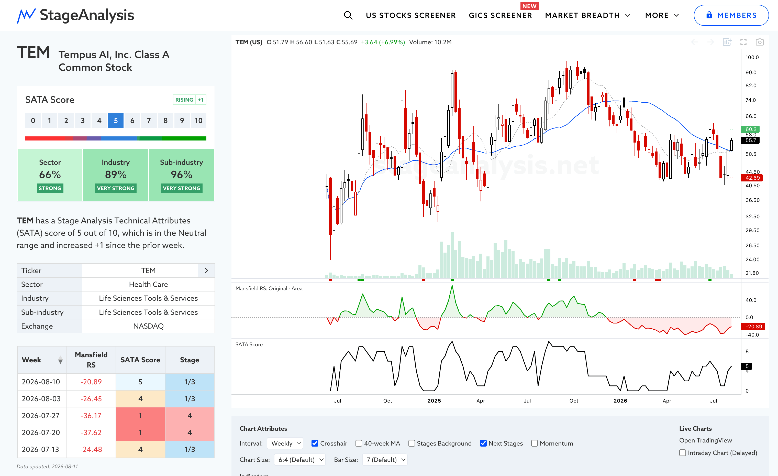Click the TEM (US) chart title
The image size is (778, 476).
(x=249, y=42)
